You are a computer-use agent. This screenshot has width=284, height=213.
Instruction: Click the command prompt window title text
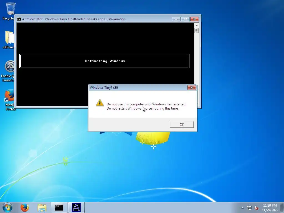tap(74, 19)
